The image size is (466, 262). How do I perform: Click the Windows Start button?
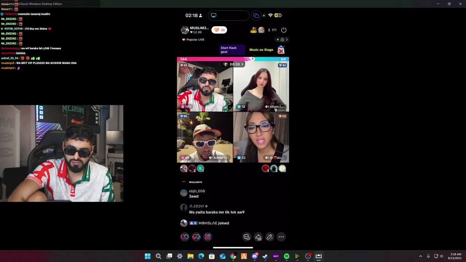147,256
